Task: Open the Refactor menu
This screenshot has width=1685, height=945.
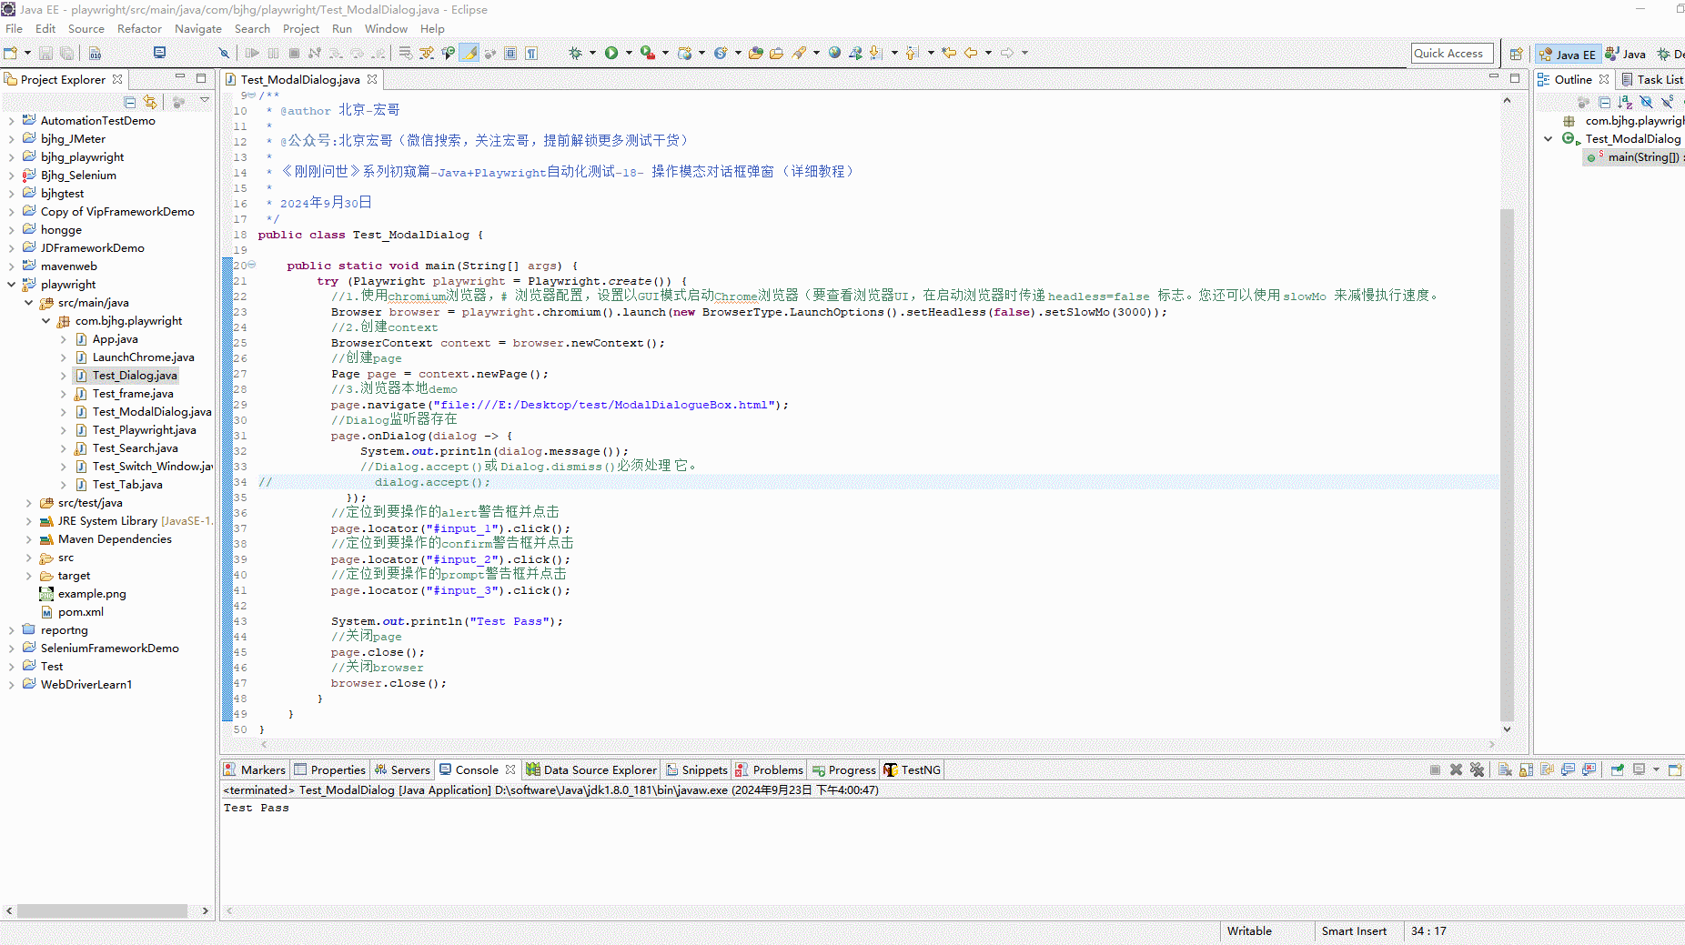Action: (x=139, y=28)
